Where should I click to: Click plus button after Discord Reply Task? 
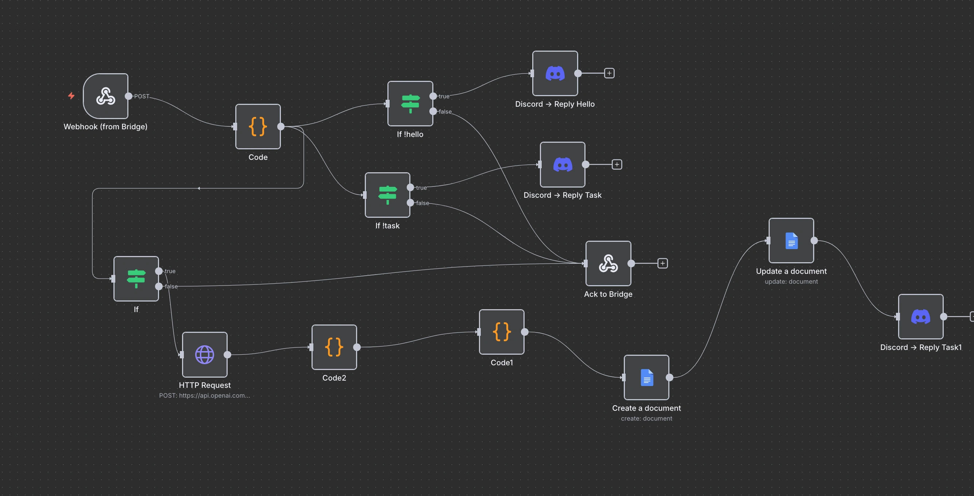click(x=617, y=165)
